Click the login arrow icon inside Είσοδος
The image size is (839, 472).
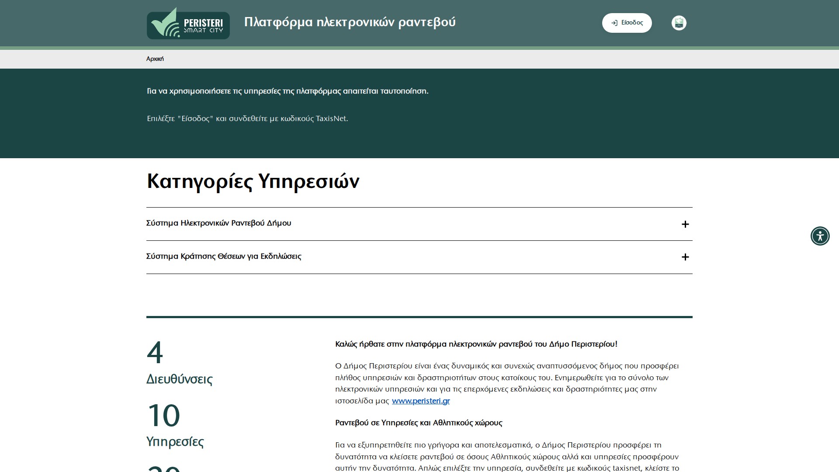click(615, 23)
